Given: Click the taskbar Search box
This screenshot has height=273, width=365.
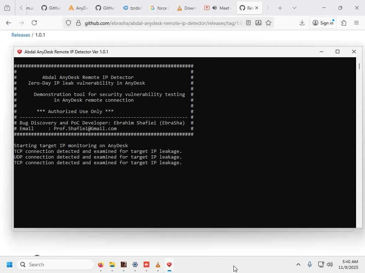Looking at the screenshot, I should (x=55, y=264).
